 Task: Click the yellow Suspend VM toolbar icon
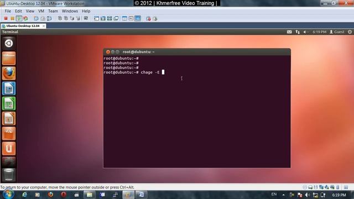[12, 18]
